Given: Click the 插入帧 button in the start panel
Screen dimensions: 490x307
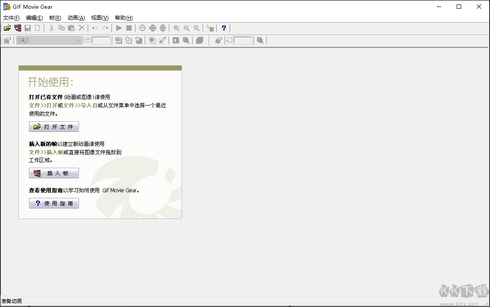Looking at the screenshot, I should [54, 173].
